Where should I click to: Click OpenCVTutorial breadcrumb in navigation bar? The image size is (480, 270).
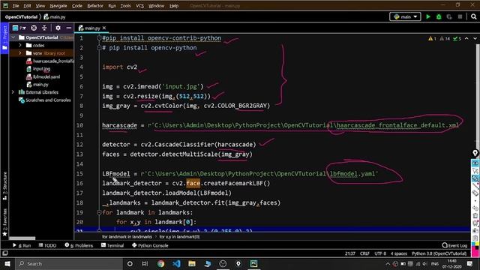tap(21, 16)
